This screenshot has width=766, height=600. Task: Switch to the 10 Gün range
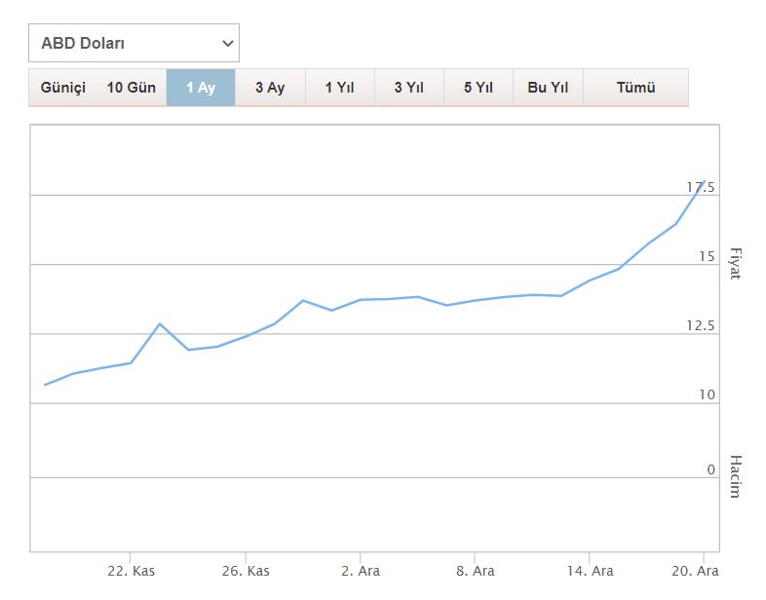coord(132,88)
